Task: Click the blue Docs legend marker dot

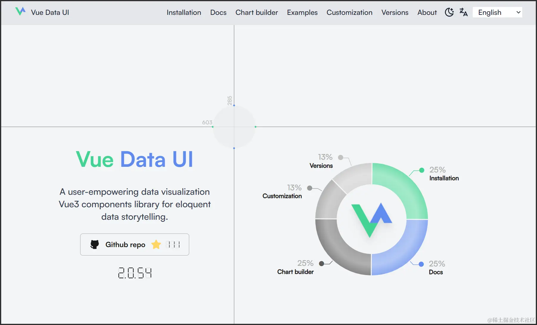Action: [x=421, y=264]
